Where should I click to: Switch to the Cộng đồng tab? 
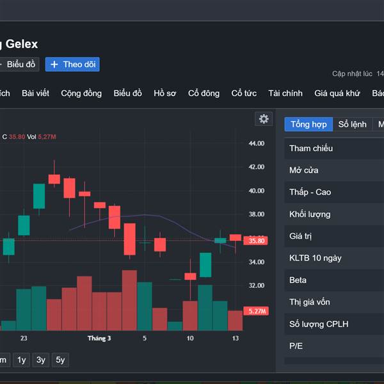pos(81,93)
